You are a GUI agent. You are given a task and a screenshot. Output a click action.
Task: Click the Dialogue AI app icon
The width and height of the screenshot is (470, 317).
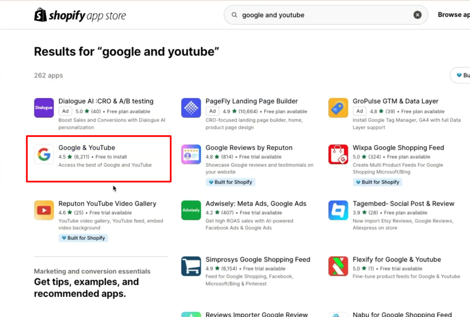(x=44, y=108)
